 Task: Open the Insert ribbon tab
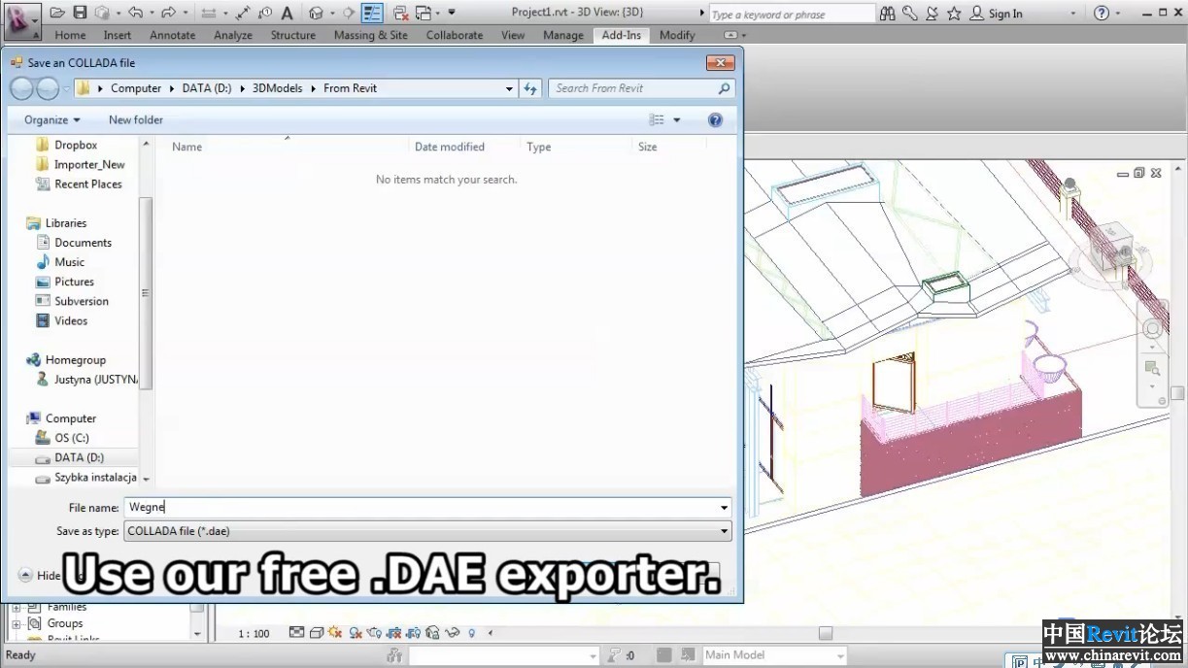click(x=118, y=35)
